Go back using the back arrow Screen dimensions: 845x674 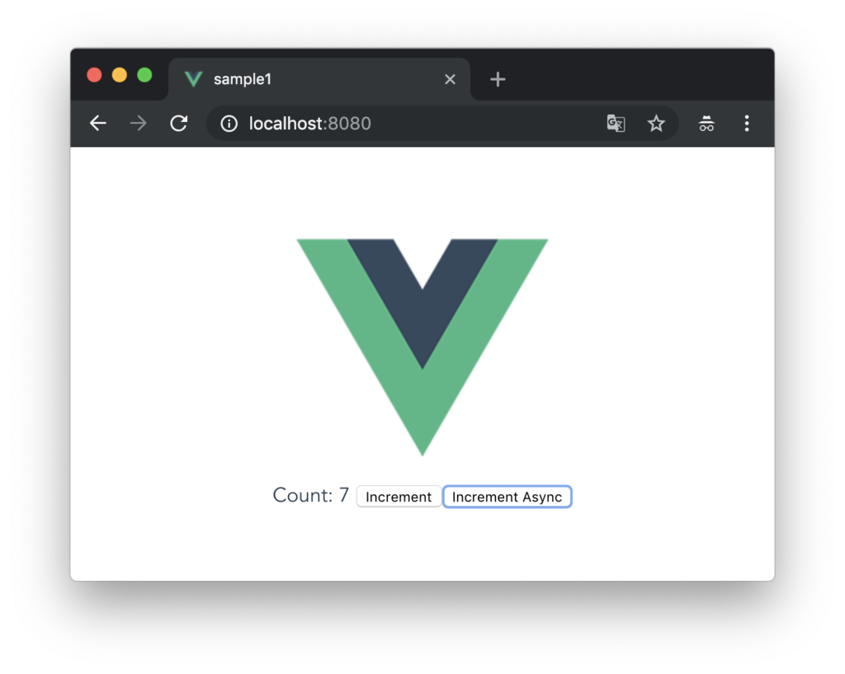[97, 124]
